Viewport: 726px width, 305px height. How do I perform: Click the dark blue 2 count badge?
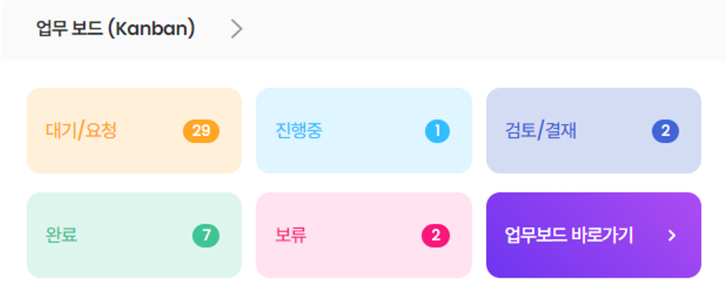(x=665, y=131)
